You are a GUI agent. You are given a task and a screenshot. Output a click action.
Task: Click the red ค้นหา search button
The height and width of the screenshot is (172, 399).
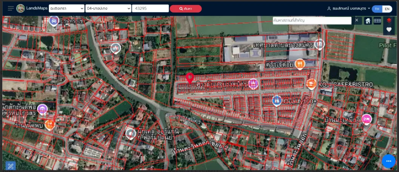coord(185,9)
